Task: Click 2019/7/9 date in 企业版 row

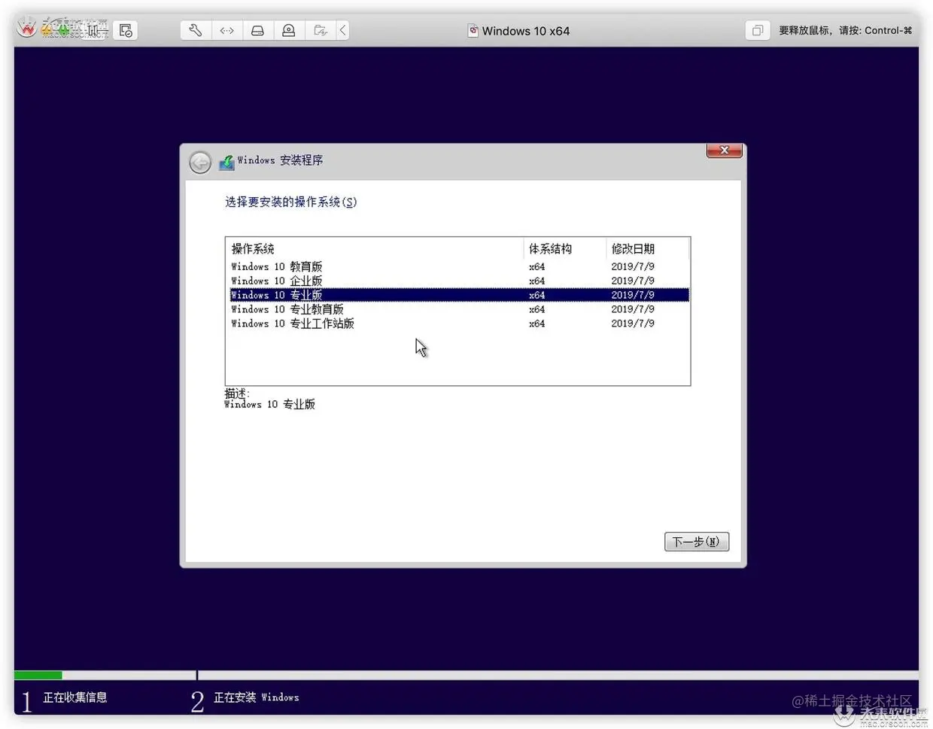Action: click(x=633, y=281)
